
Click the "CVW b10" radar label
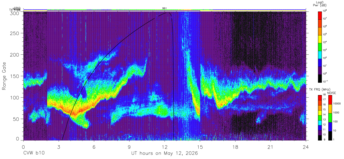(34, 153)
